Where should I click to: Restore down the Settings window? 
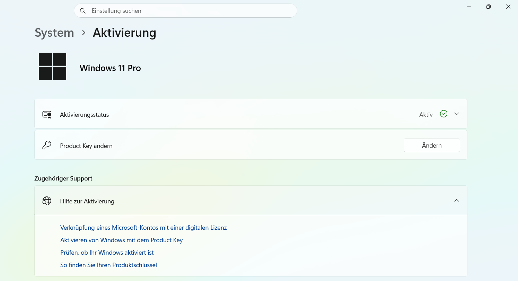[488, 7]
